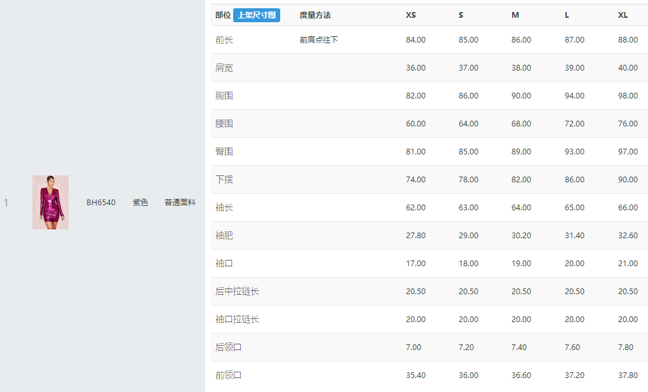This screenshot has height=392, width=648.
Task: Click 前领口 XL value 37.80
Action: [x=628, y=375]
